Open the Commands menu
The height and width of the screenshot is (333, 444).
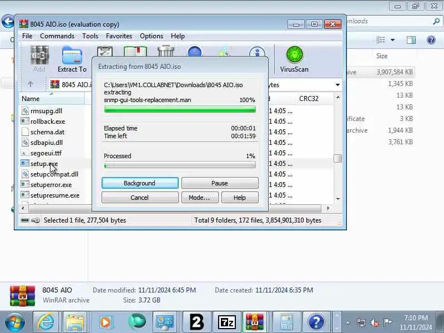click(x=57, y=36)
